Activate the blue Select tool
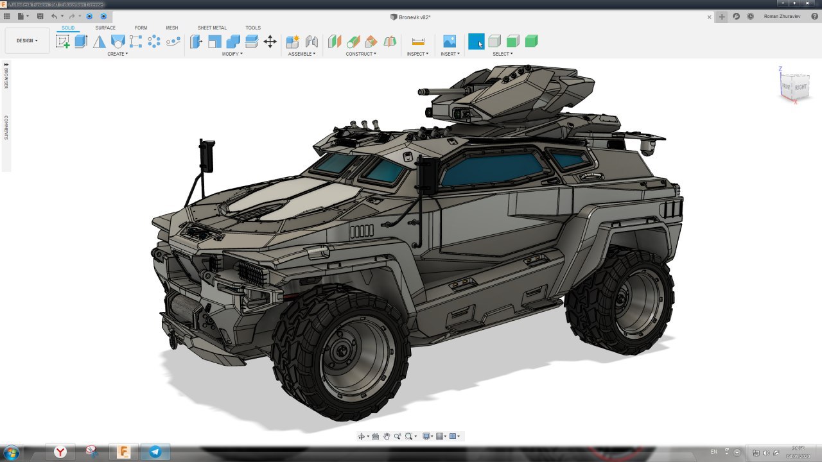Viewport: 822px width, 462px height. [x=476, y=42]
